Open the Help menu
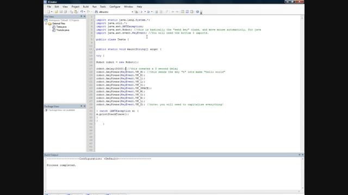Screen dimensions: 348x195 139,6
